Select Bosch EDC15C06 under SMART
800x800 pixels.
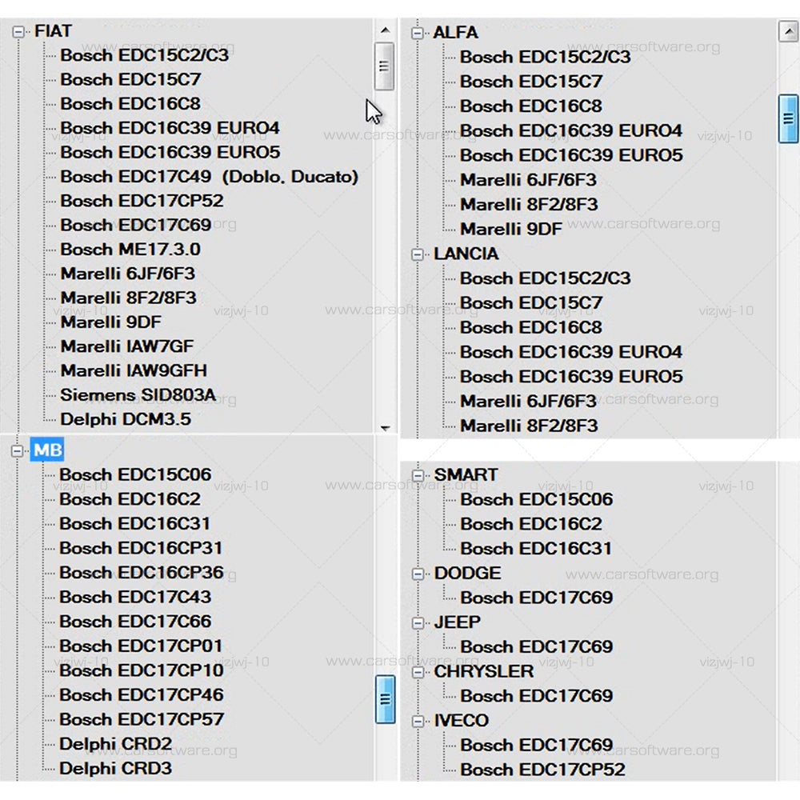[536, 499]
